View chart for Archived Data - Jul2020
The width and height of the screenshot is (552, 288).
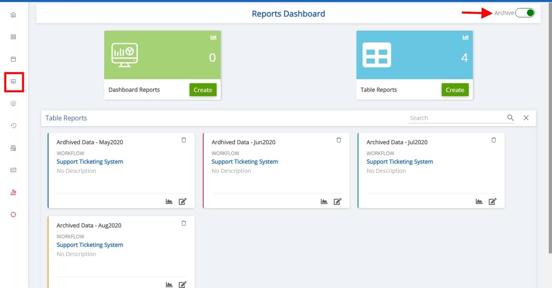pyautogui.click(x=479, y=201)
